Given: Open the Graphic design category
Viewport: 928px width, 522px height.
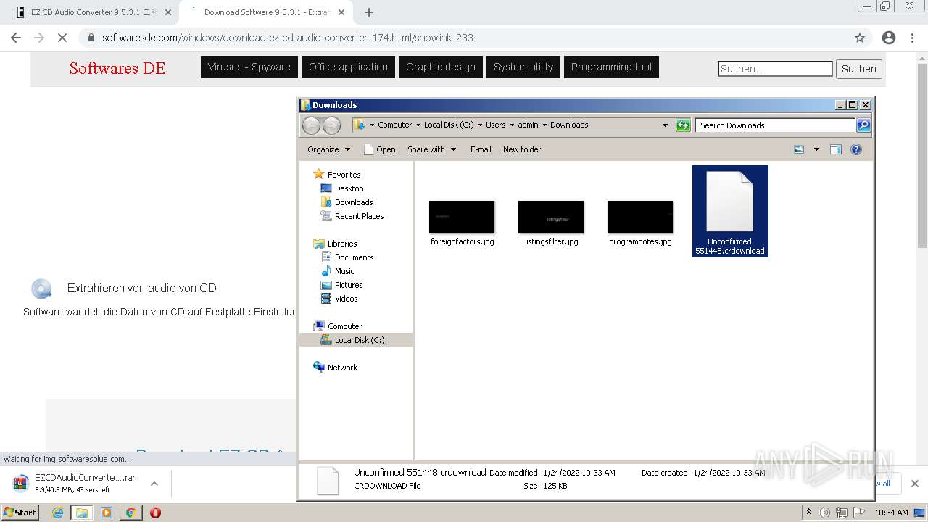Looking at the screenshot, I should click(x=441, y=67).
